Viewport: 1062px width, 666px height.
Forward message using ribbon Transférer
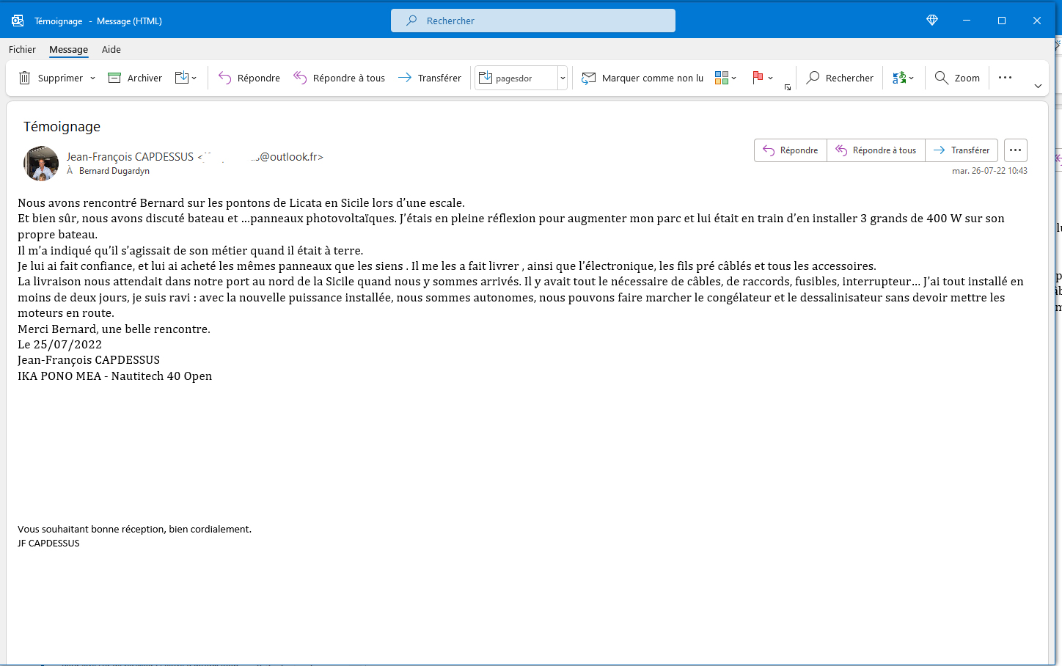430,78
